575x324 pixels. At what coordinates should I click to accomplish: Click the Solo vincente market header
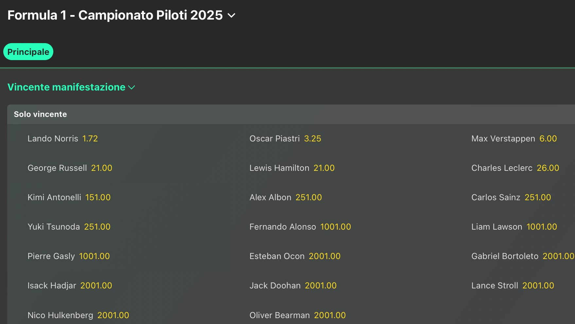tap(40, 114)
